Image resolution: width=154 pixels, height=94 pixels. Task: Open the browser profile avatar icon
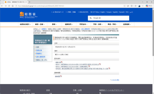(x=139, y=6)
